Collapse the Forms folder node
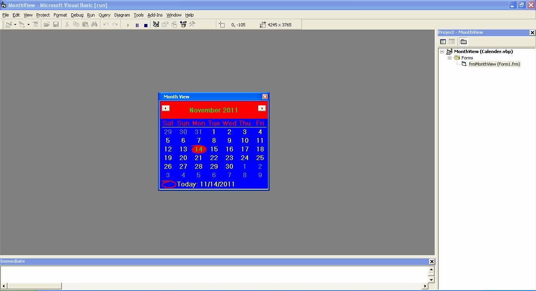Screen dimensions: 536x291 pyautogui.click(x=449, y=58)
